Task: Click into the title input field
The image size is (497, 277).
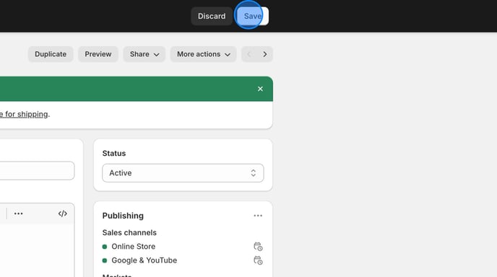Action: (37, 171)
